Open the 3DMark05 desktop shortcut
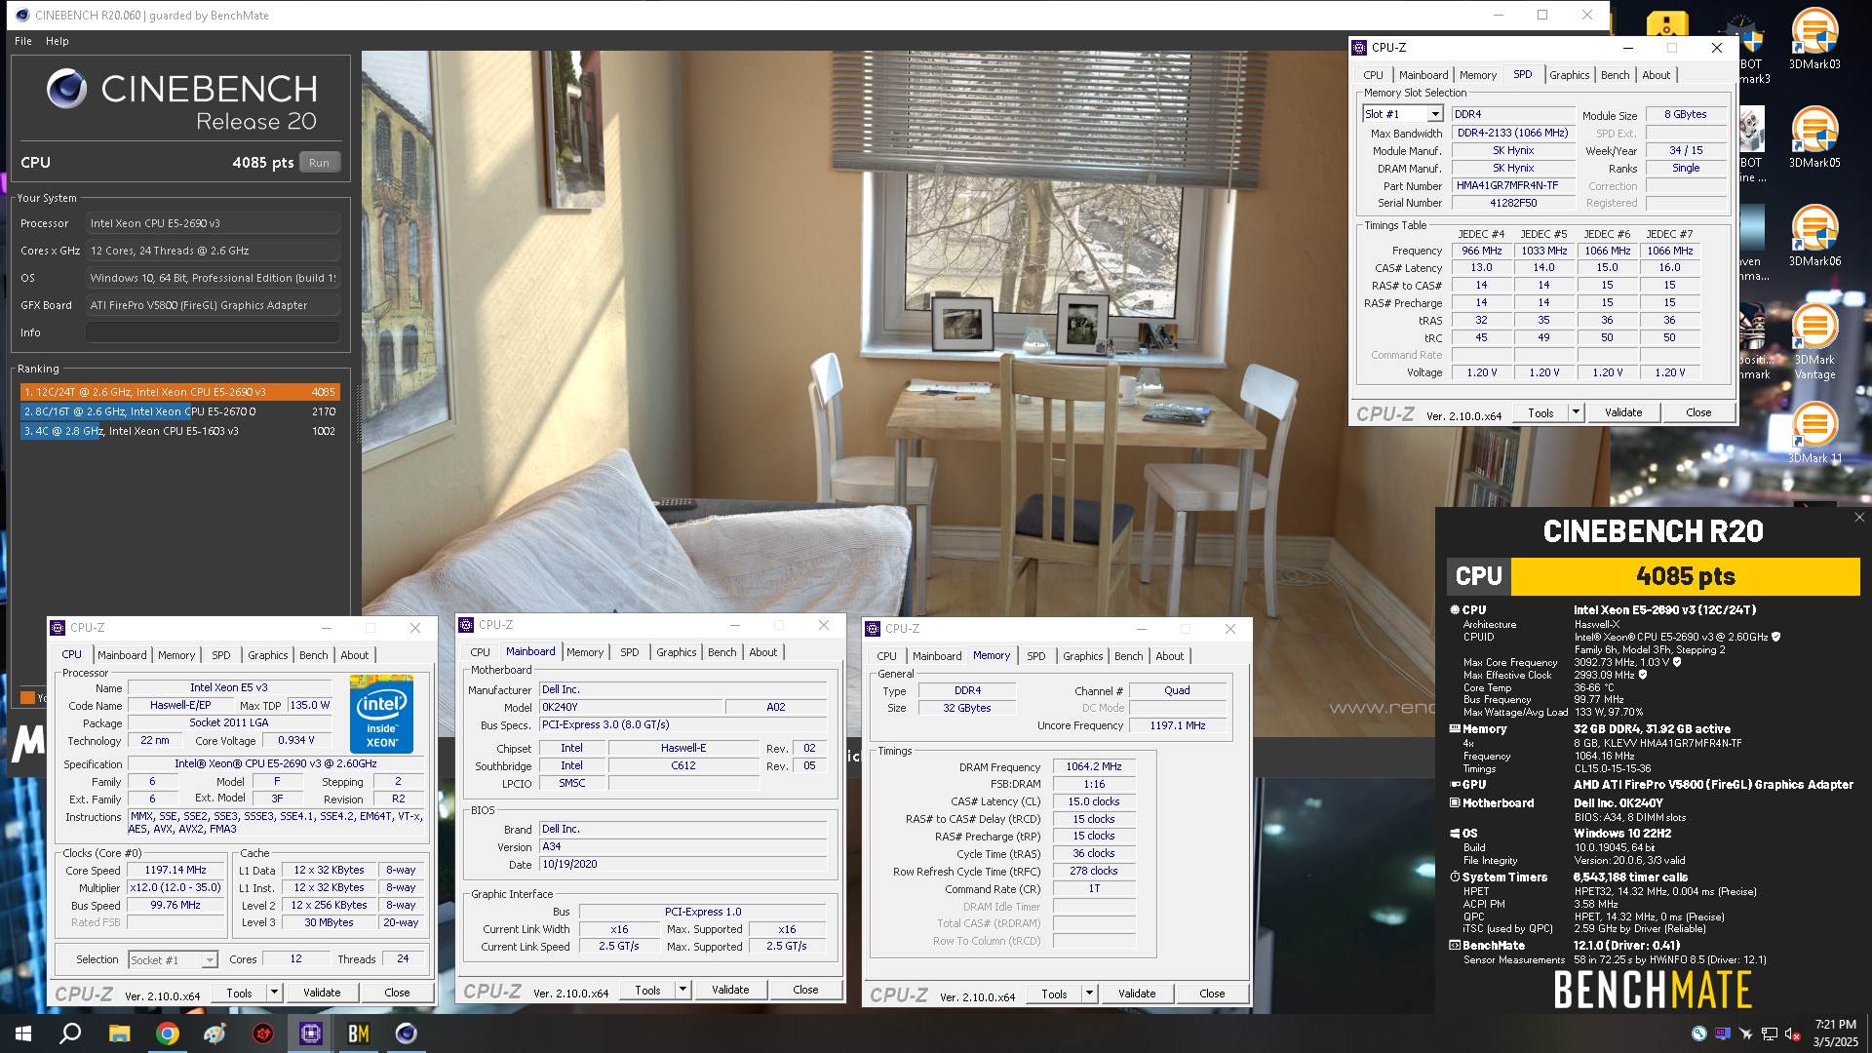Image resolution: width=1872 pixels, height=1053 pixels. [1814, 137]
